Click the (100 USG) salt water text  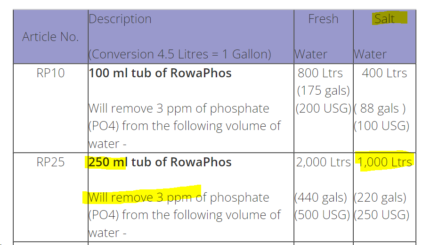(381, 126)
